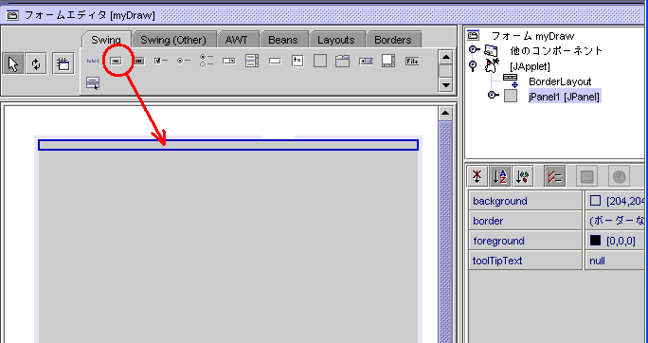Select BorderLayout in component tree
Image resolution: width=648 pixels, height=343 pixels.
(x=560, y=81)
